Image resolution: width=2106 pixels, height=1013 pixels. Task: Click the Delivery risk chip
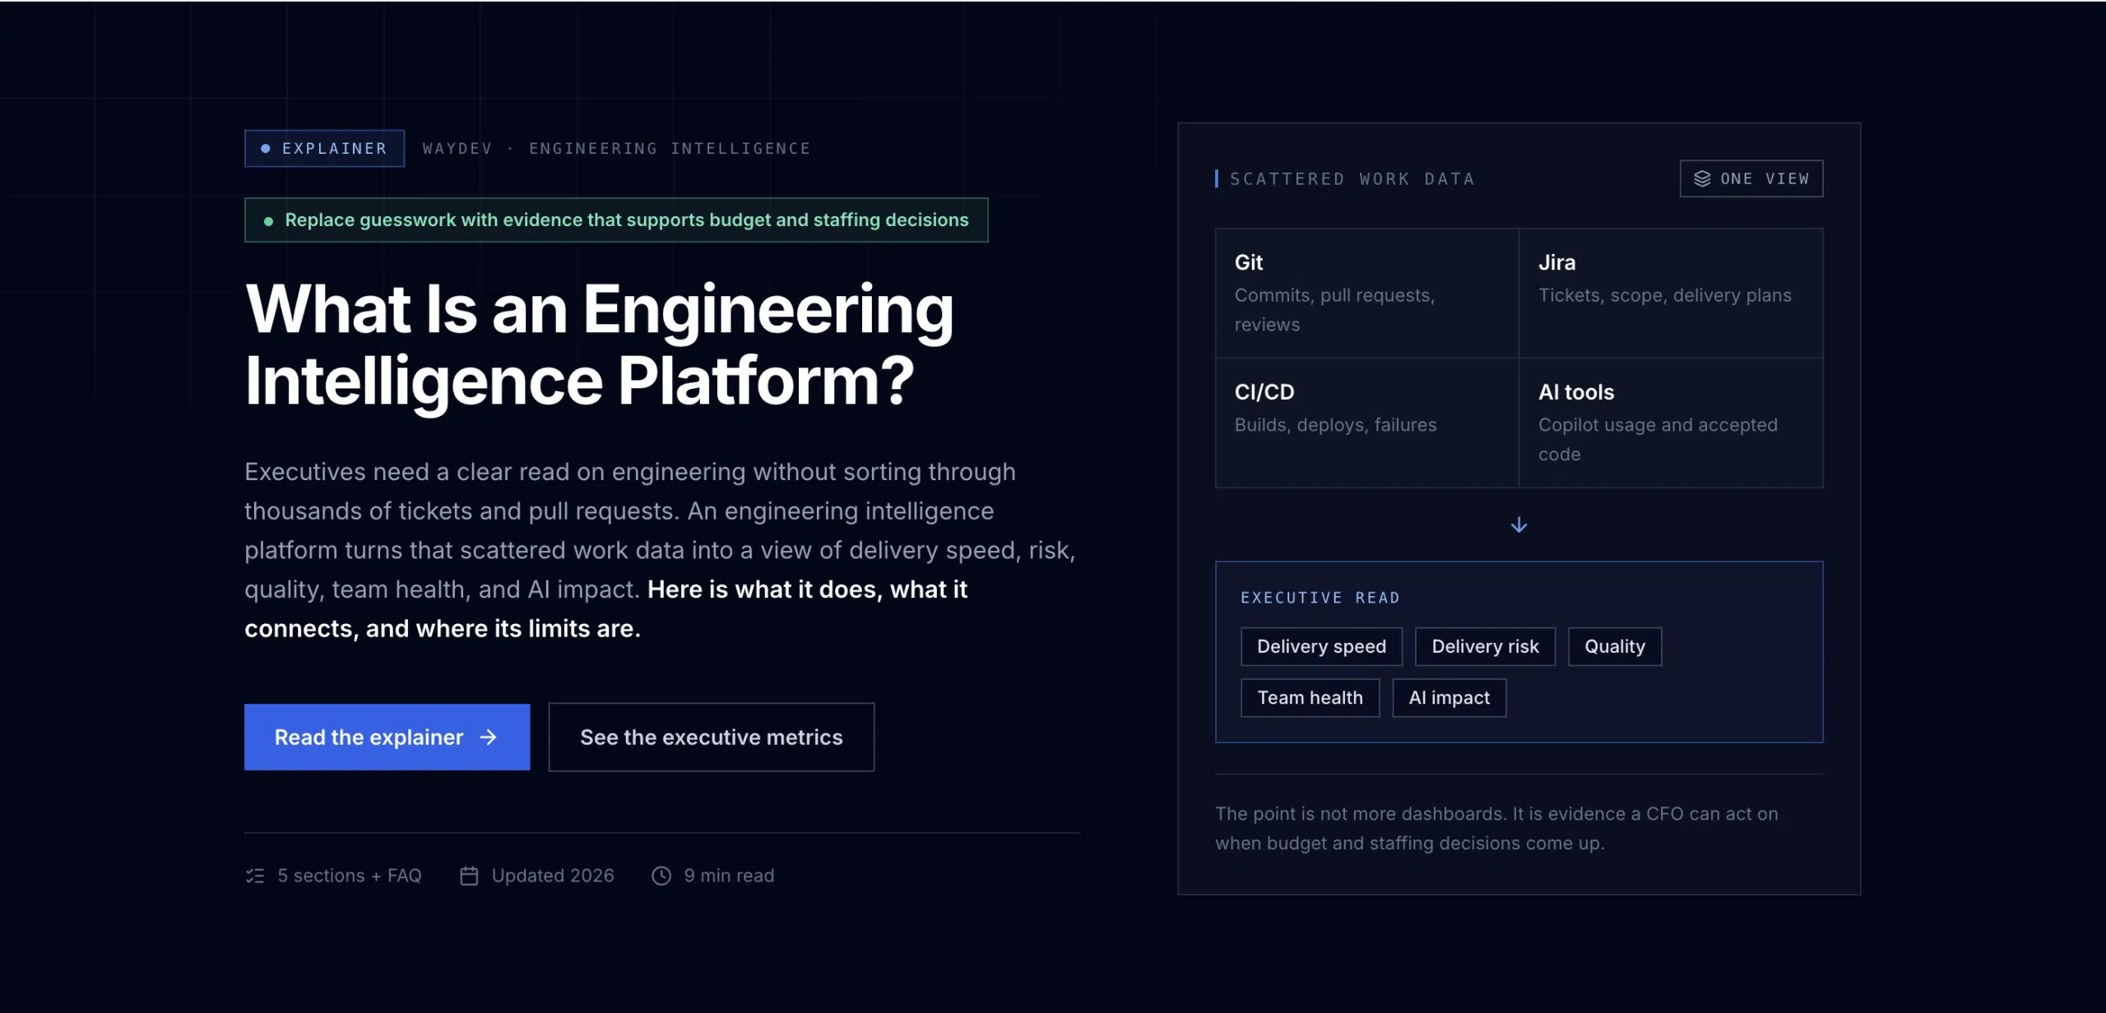click(x=1485, y=646)
